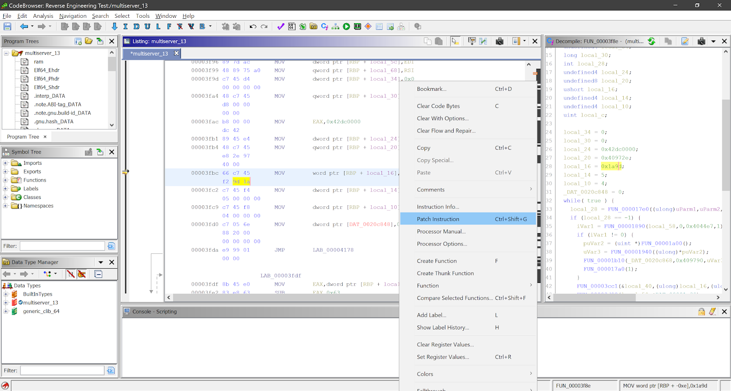Jump to next function using the F icon
Viewport: 731px width, 391px height.
click(169, 26)
